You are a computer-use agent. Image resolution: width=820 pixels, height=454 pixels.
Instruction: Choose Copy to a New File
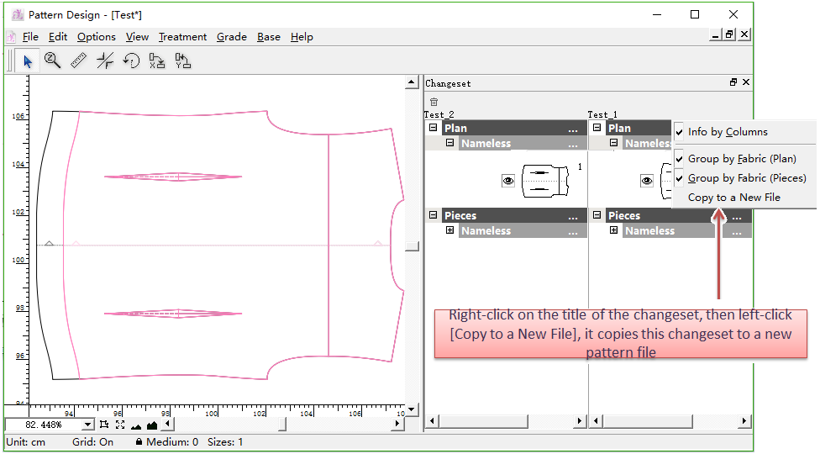pyautogui.click(x=733, y=198)
